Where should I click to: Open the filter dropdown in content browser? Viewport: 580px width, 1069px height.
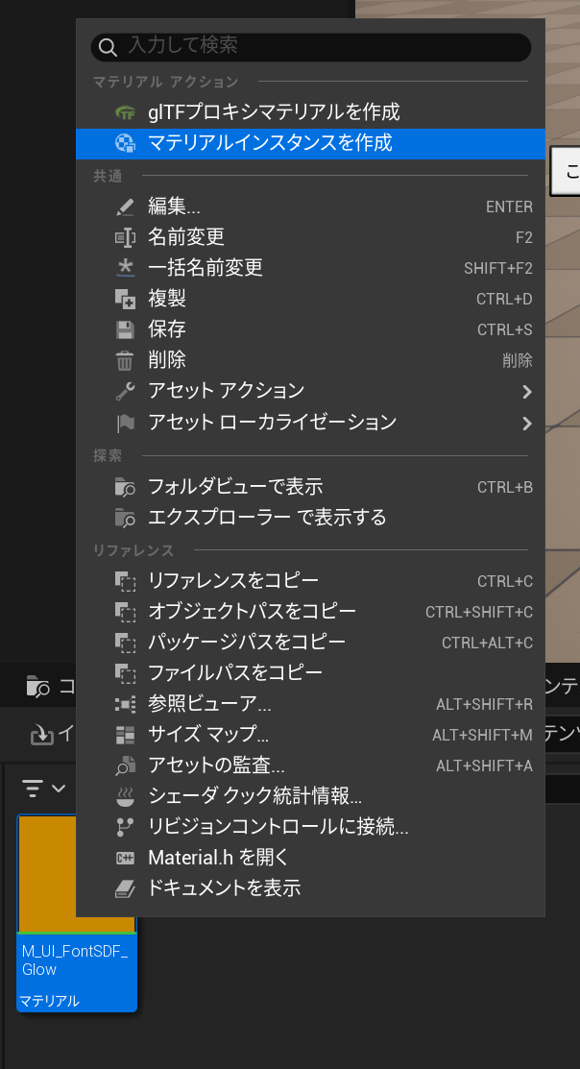click(43, 789)
